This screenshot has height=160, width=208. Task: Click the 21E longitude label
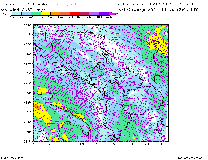131,144
